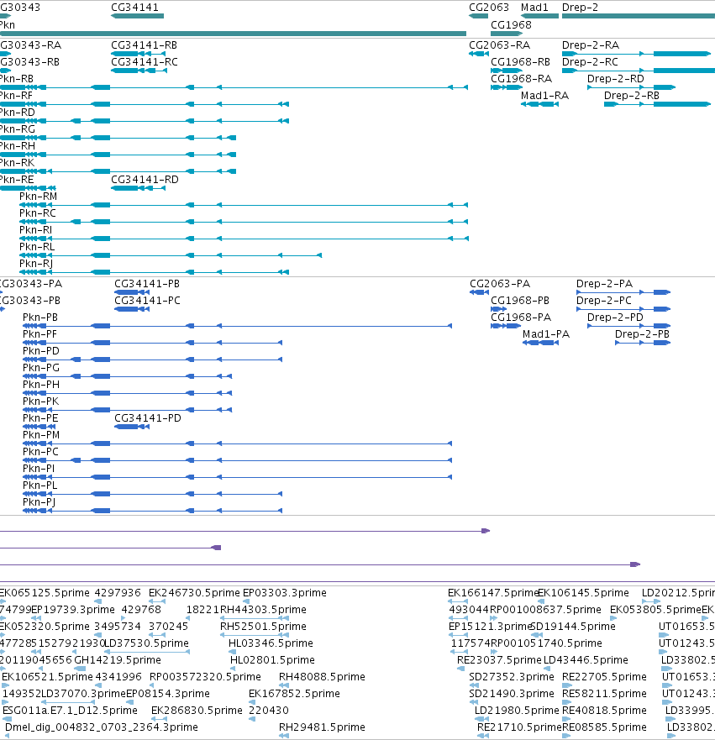Open transcript CG34141-RD
Viewport: 715px width, 740px height.
(x=145, y=180)
